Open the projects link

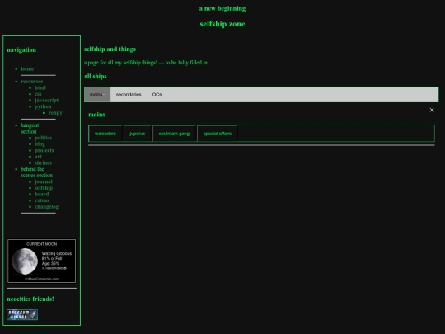click(44, 150)
